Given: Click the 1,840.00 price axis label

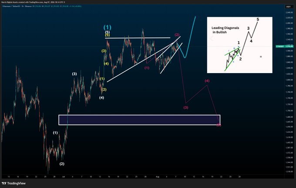Looking at the screenshot, I should (x=289, y=68).
